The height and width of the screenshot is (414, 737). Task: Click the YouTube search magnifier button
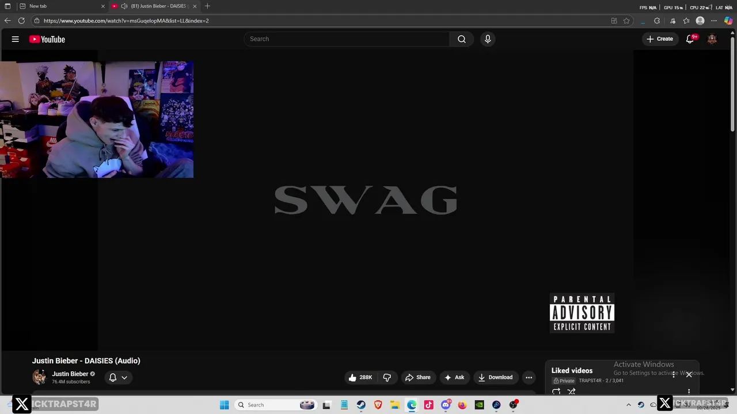(461, 39)
